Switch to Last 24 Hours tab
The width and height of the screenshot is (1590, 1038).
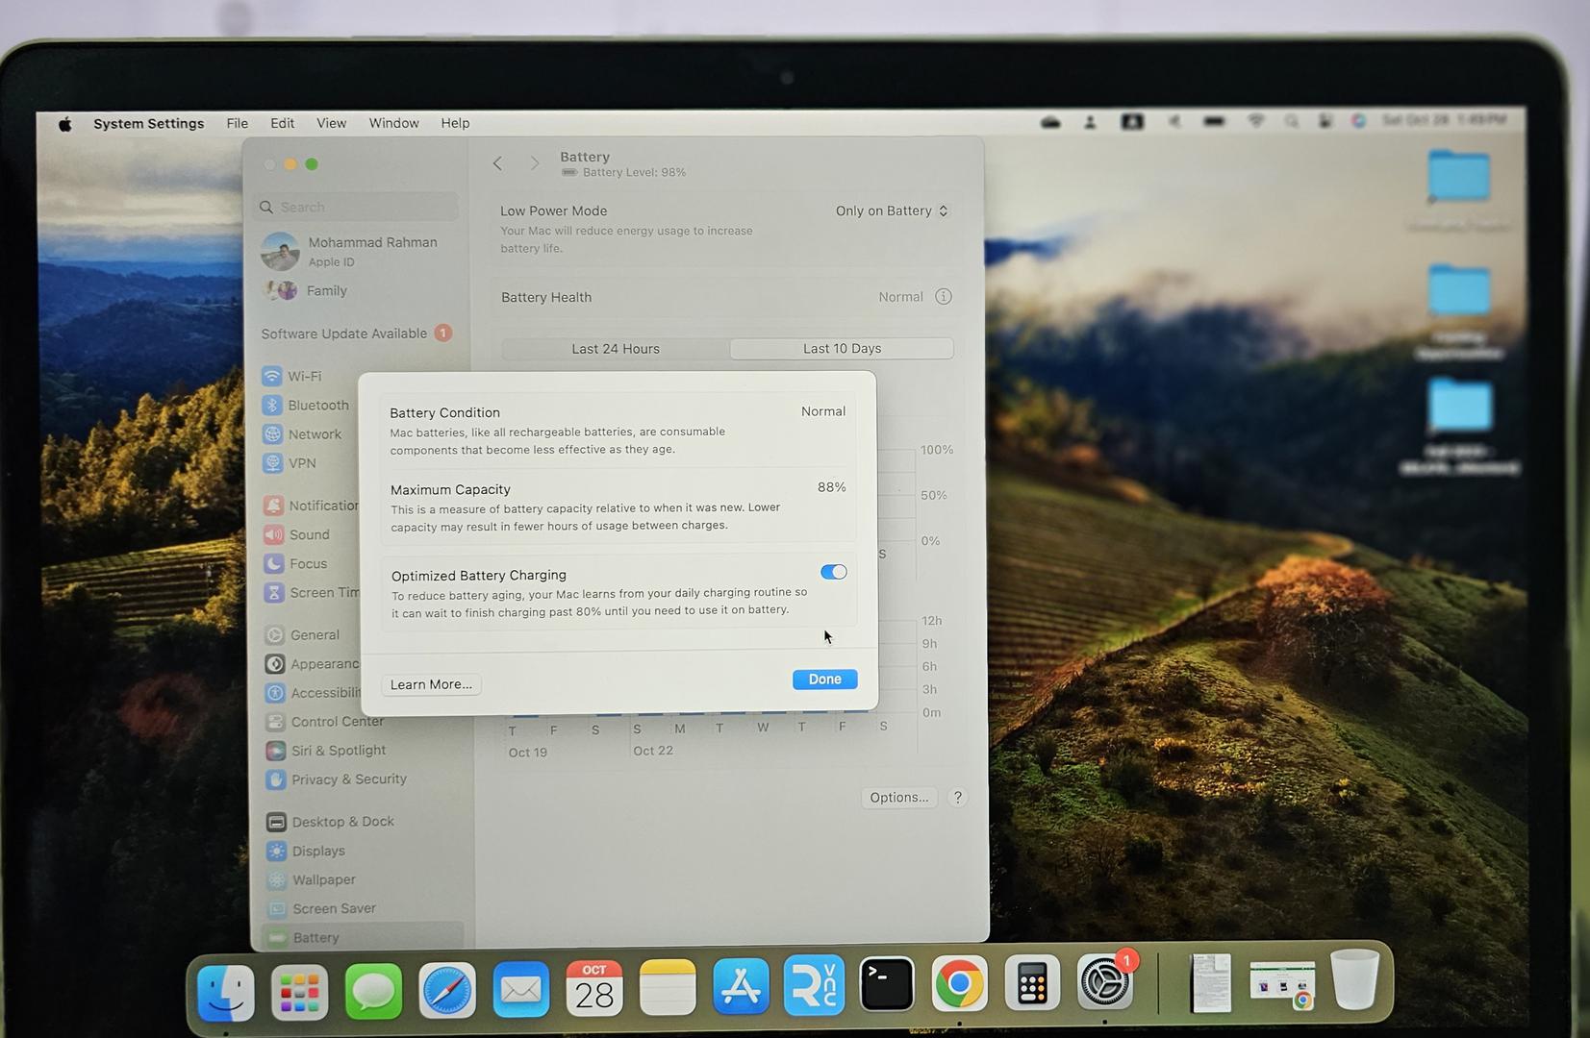click(616, 349)
